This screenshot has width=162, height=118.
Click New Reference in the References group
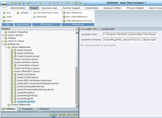pyautogui.click(x=72, y=13)
